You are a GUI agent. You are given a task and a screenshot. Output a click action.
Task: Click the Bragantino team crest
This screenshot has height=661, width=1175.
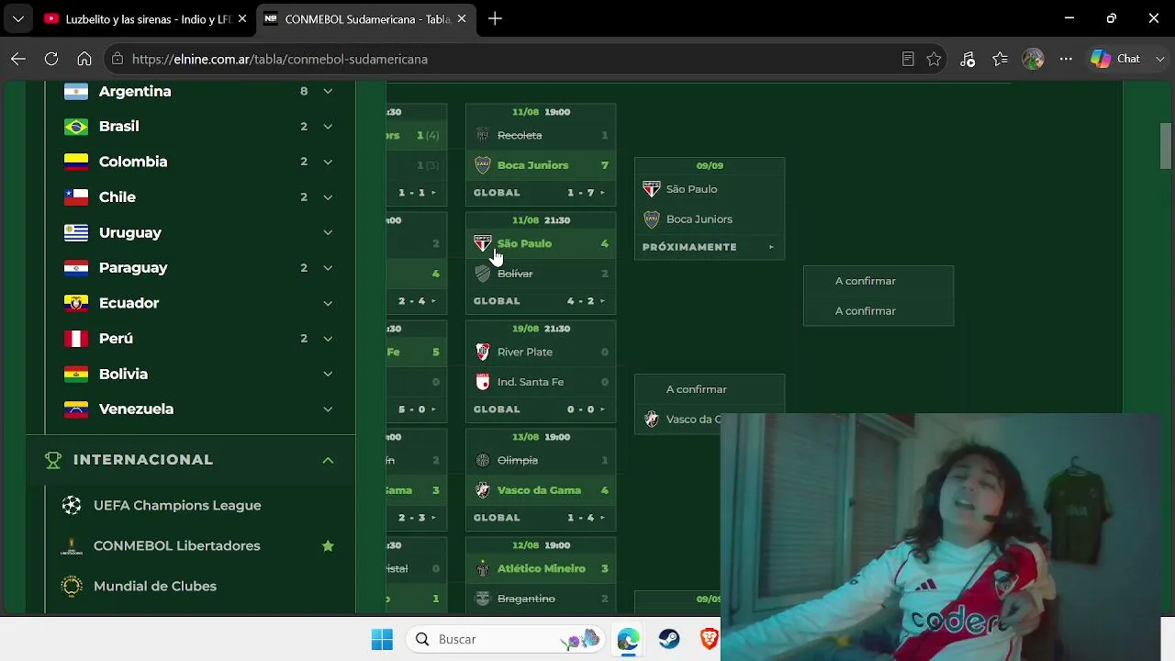[x=483, y=599]
